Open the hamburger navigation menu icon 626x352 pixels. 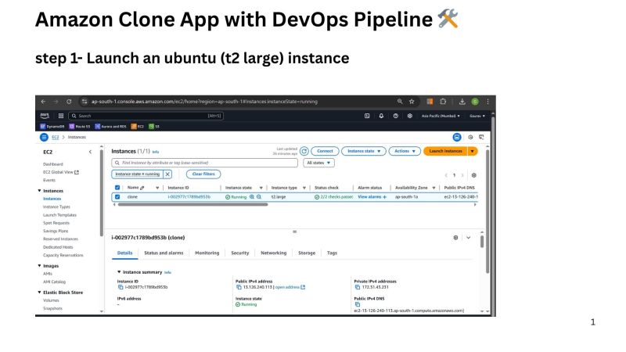pyautogui.click(x=45, y=137)
